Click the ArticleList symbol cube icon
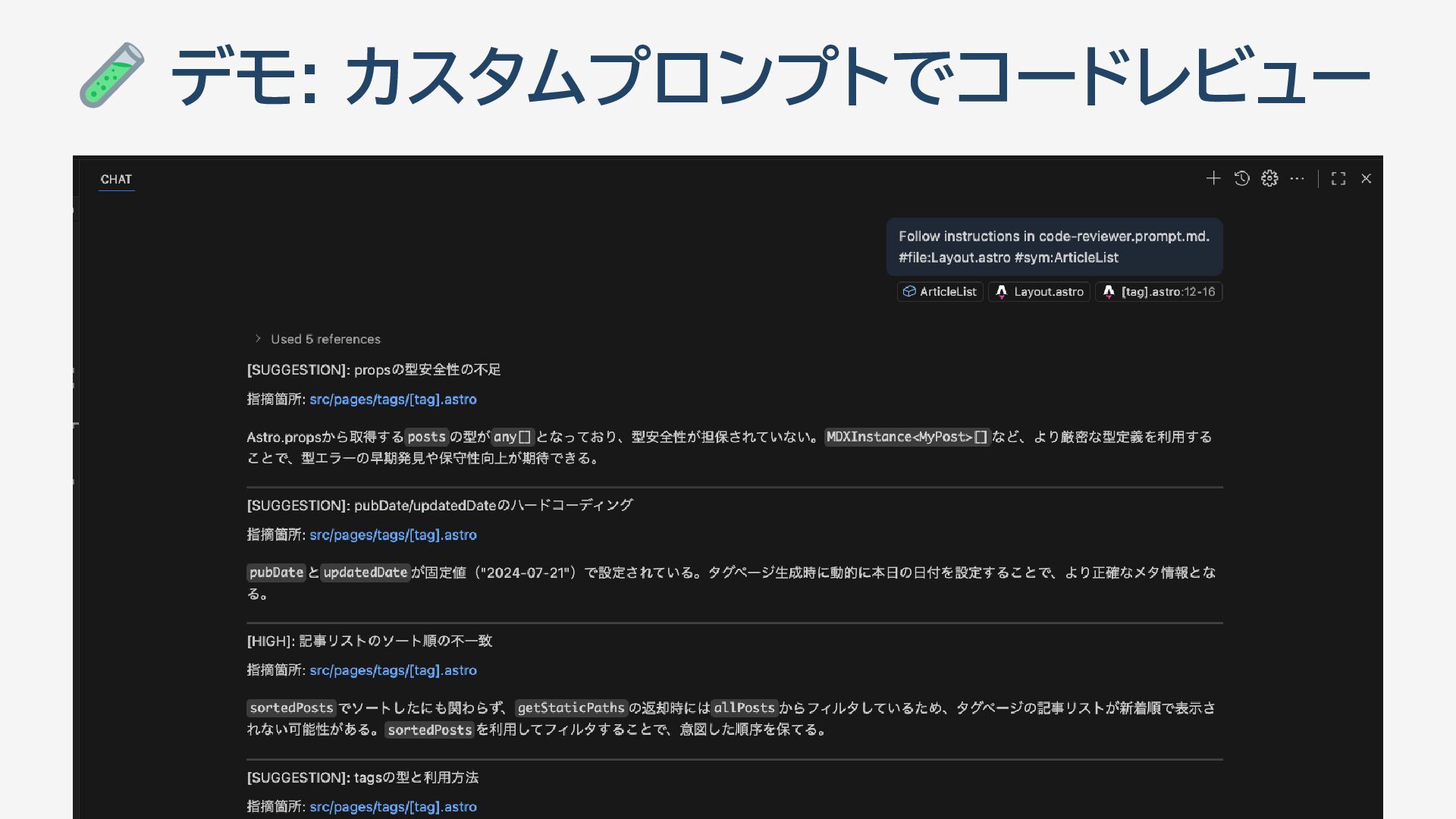The image size is (1456, 819). coord(909,291)
